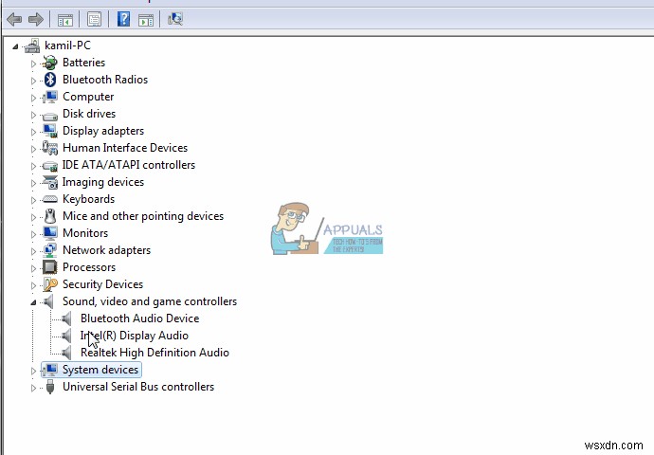Expand Universal Serial Bus controllers arrow

[x=33, y=388]
